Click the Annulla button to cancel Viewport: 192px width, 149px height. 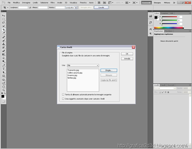coord(127,58)
